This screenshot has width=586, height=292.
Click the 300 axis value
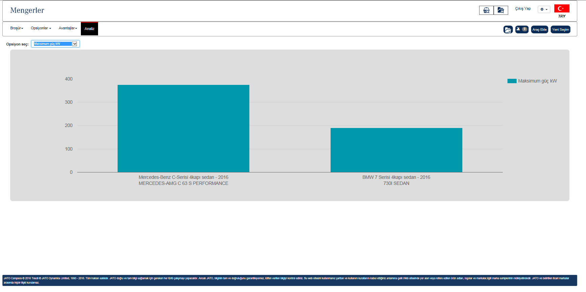(69, 102)
